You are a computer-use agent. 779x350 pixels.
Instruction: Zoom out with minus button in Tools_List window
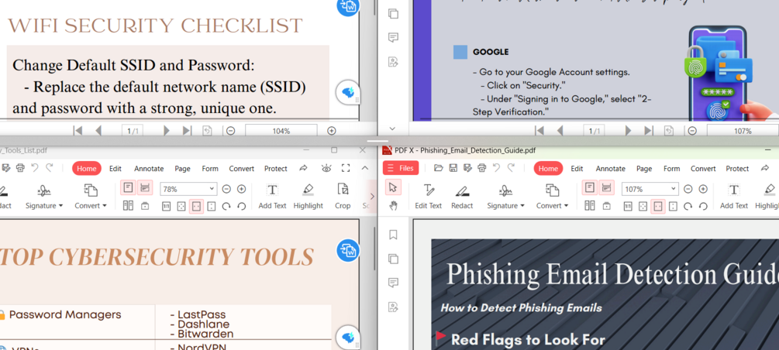pyautogui.click(x=226, y=189)
